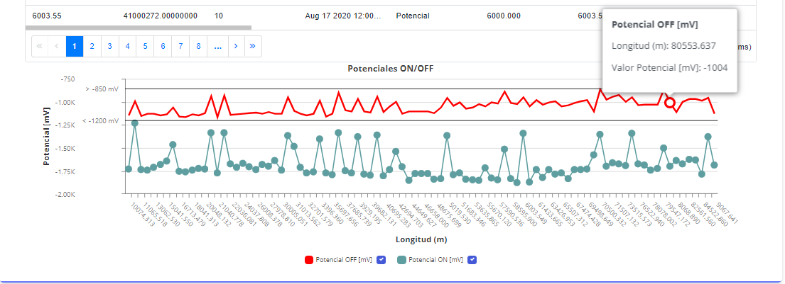Jump to last page with double-right arrow
Screen dimensions: 785x284
[x=253, y=46]
